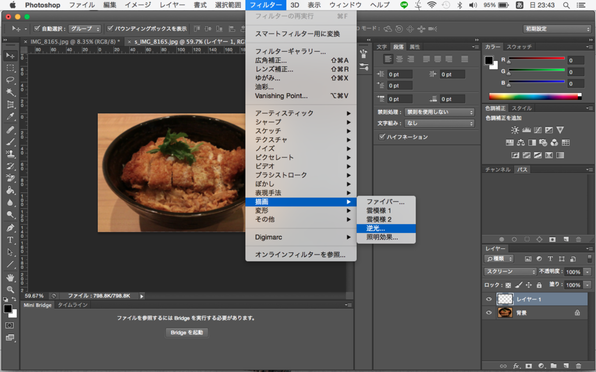Add a Brightness/Contrast adjustment layer
596x372 pixels.
tap(515, 131)
